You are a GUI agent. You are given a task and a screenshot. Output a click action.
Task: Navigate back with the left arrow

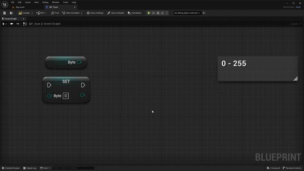point(11,24)
